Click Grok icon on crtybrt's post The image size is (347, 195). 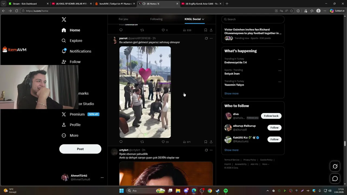click(x=206, y=150)
